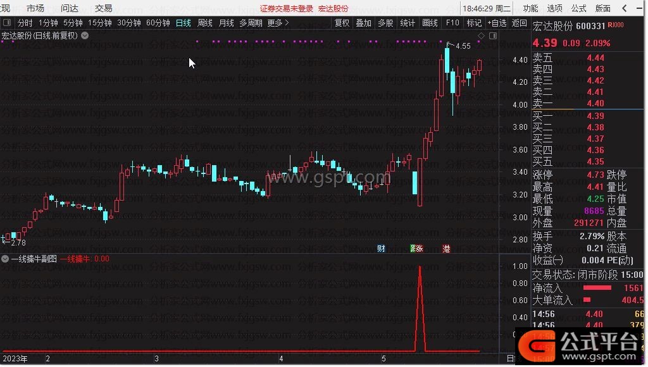Open the 版面 menu
This screenshot has height=367, width=648.
(x=603, y=8)
